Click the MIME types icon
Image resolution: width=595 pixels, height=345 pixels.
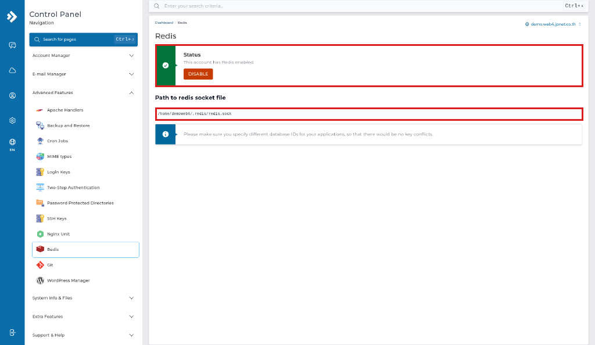click(40, 157)
